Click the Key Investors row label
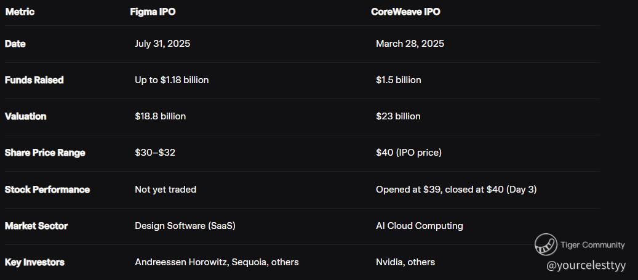638x280 pixels. tap(34, 262)
